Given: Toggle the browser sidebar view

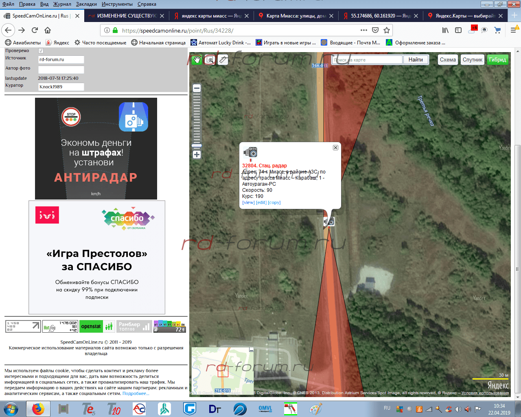Looking at the screenshot, I should 458,30.
